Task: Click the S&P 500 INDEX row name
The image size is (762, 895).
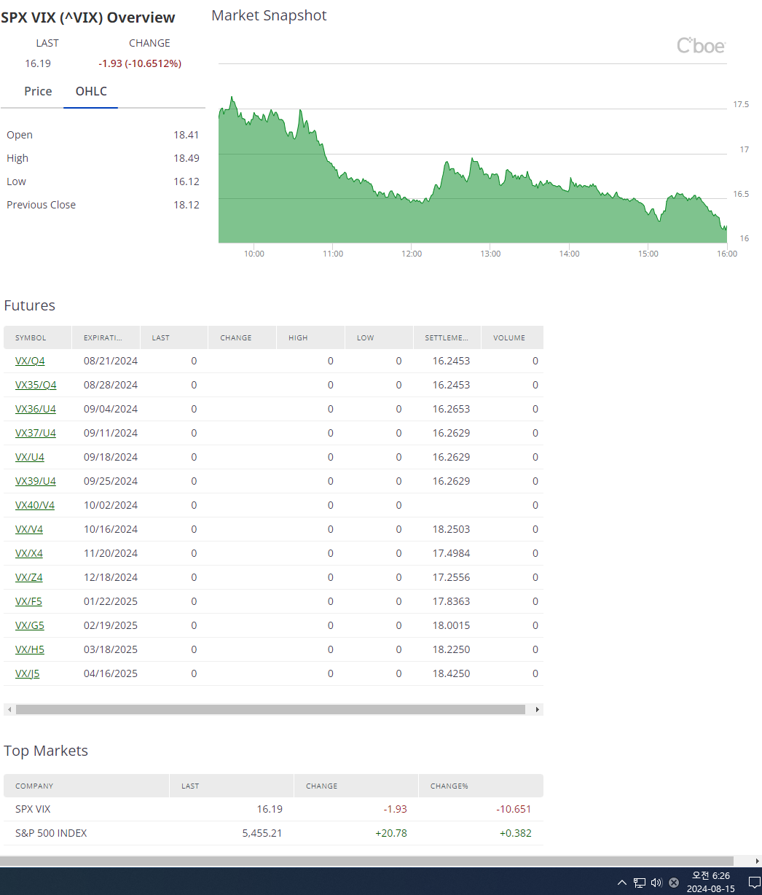Action: click(51, 833)
